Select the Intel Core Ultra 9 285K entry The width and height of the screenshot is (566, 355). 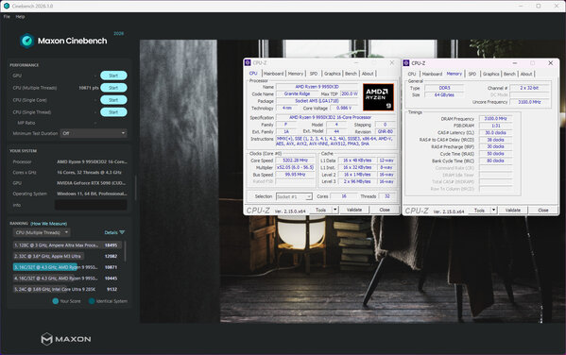tap(67, 289)
